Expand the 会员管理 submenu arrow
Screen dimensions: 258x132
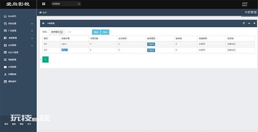pos(32,45)
